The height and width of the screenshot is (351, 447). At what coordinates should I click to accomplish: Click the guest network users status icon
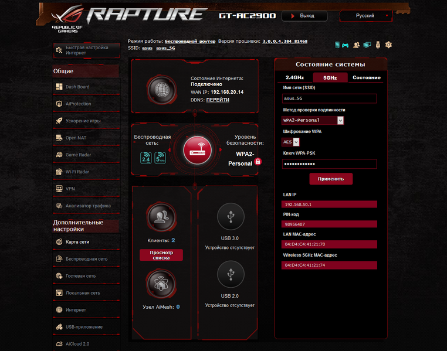tap(356, 45)
